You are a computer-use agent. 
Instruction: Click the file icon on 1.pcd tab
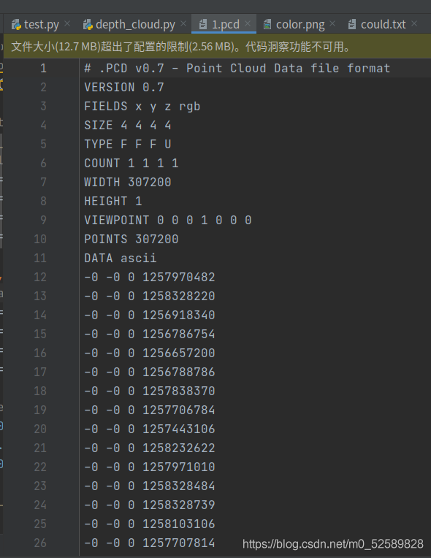[x=203, y=24]
